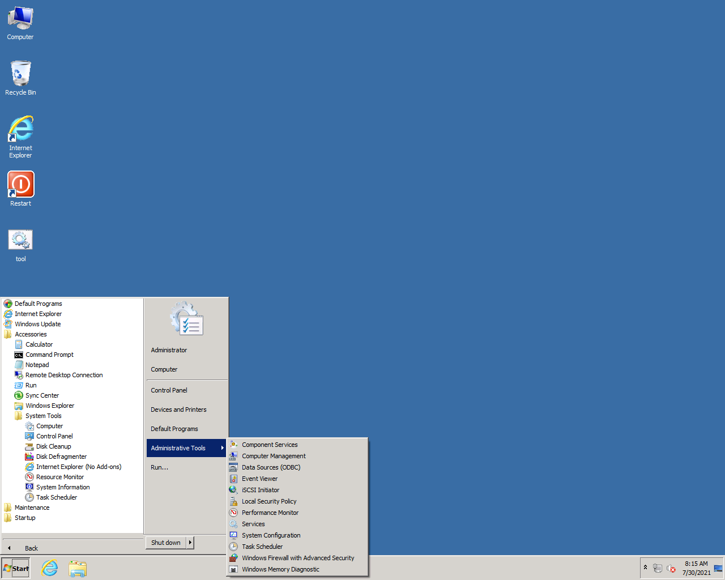Select Services in the Administrative Tools submenu
This screenshot has height=580, width=725.
[x=253, y=524]
